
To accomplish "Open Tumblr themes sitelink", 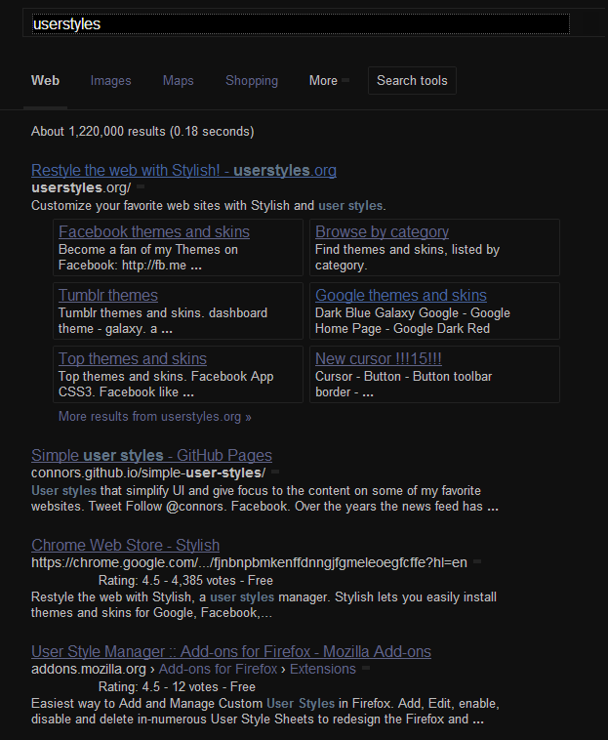I will (x=108, y=295).
